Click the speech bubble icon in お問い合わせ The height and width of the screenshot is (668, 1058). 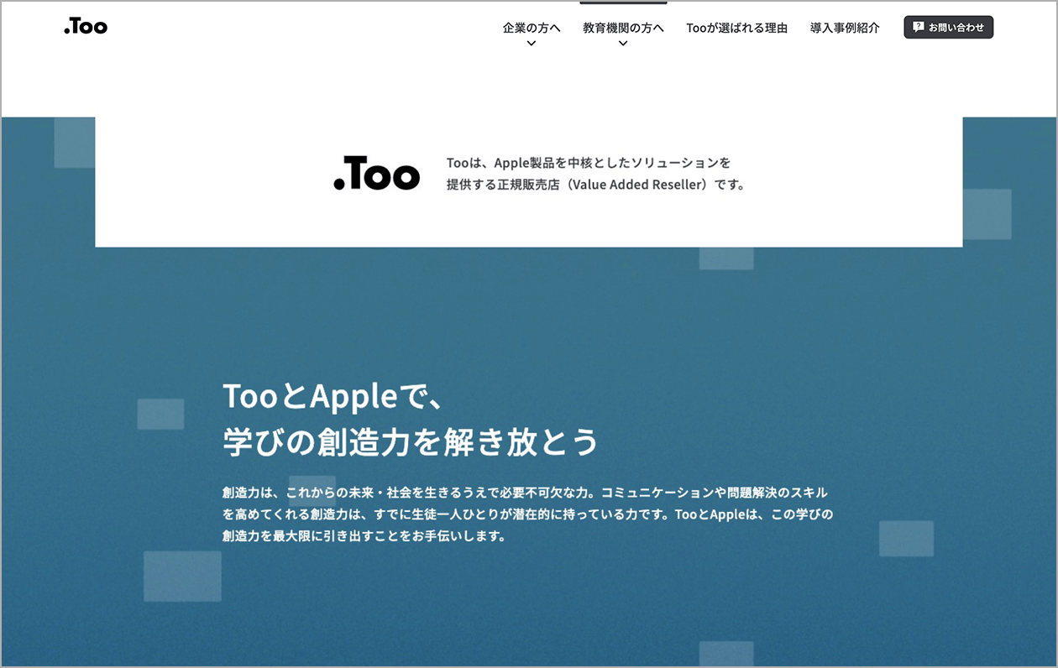(x=919, y=27)
